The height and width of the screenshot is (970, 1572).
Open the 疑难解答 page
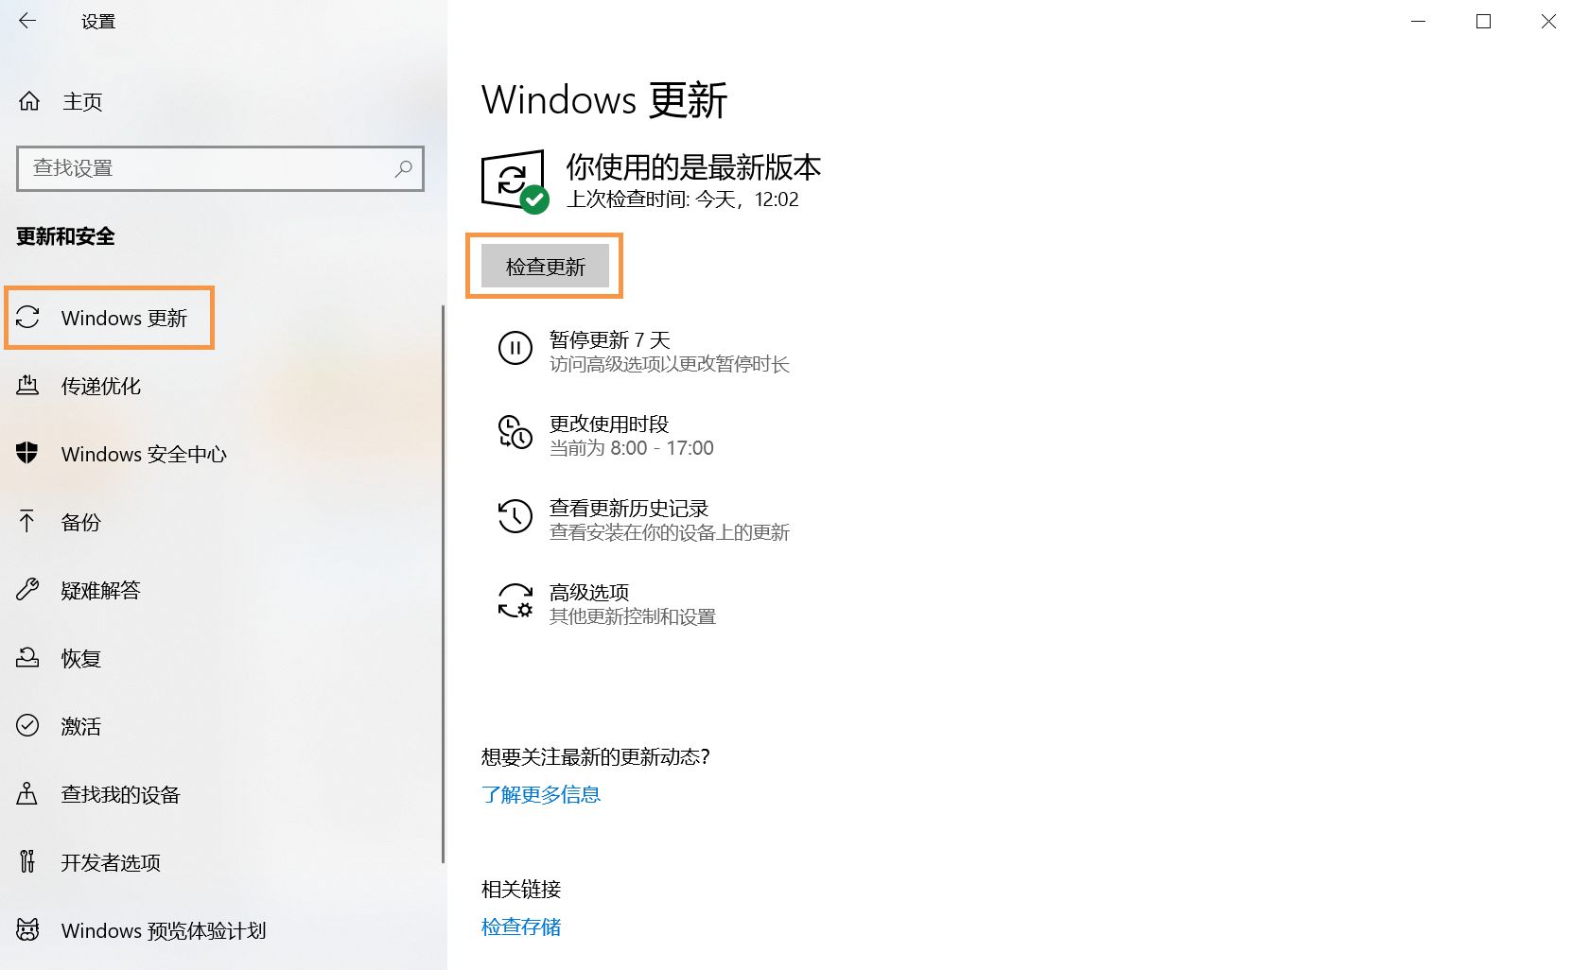101,590
